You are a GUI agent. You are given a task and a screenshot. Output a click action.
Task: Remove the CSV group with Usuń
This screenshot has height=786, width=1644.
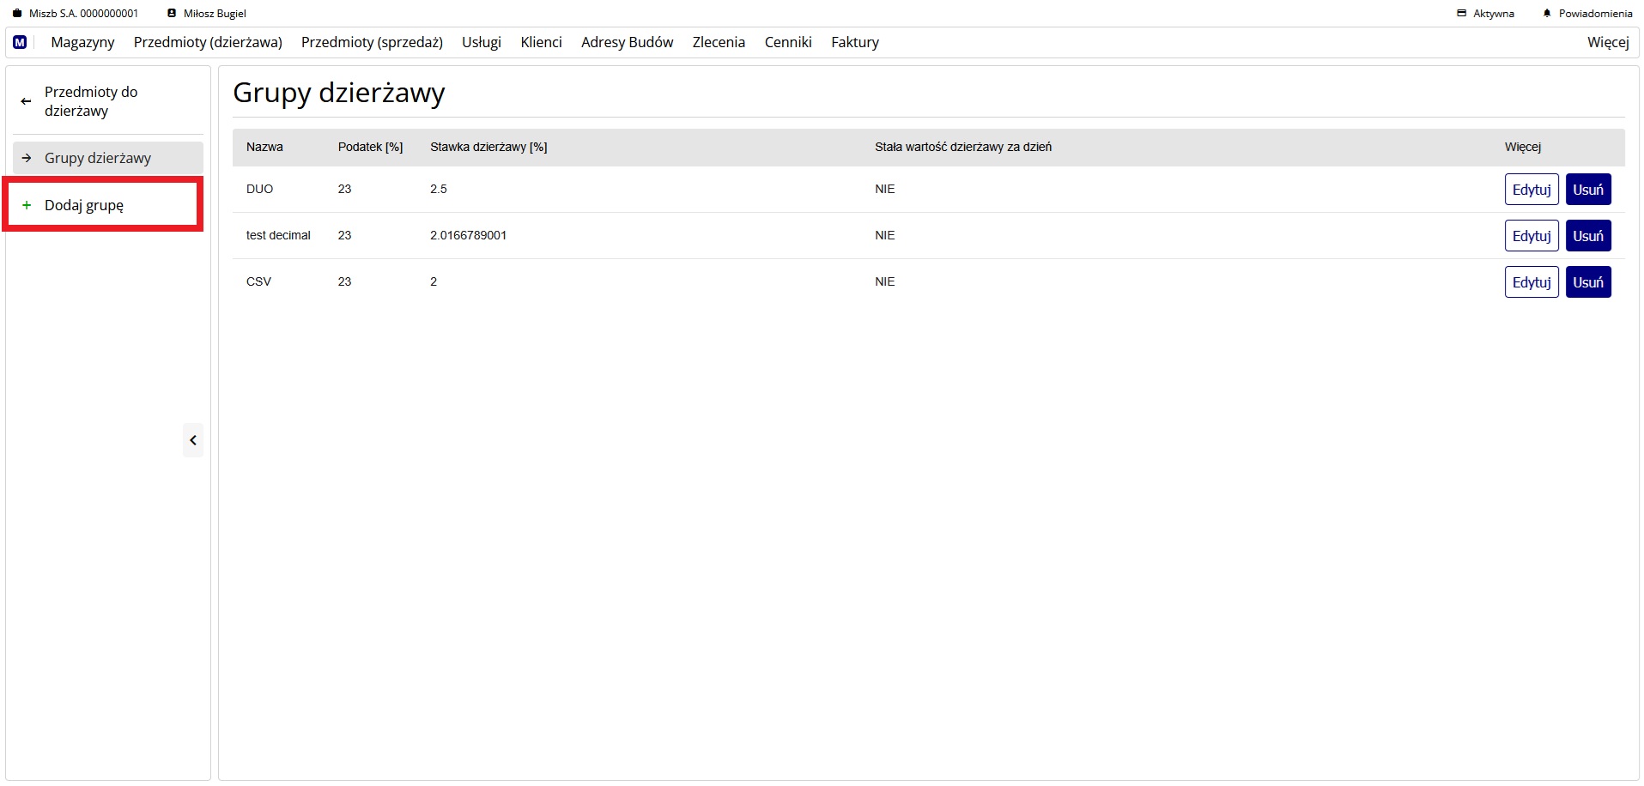[x=1587, y=282]
